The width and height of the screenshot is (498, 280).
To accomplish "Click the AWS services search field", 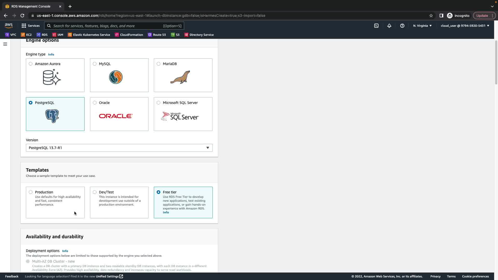I will click(106, 26).
